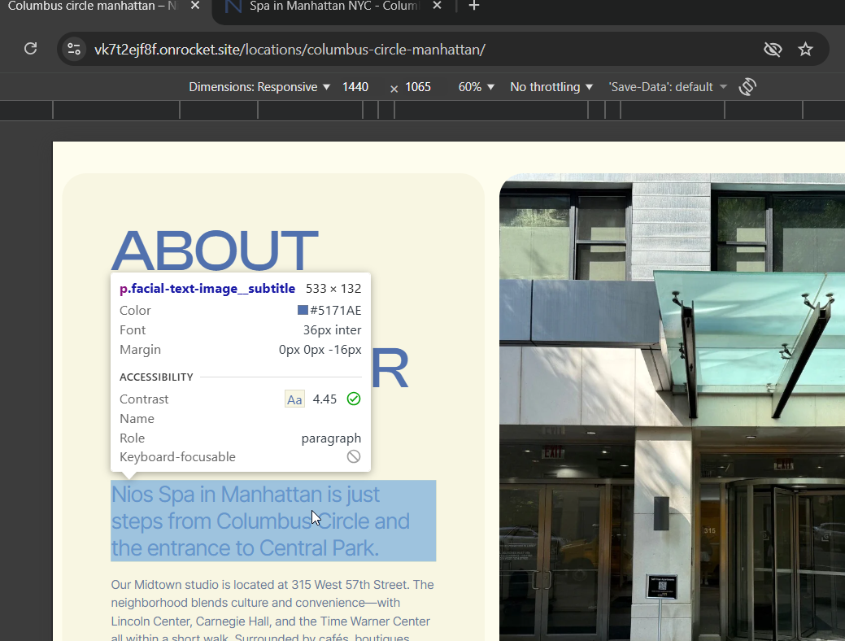Rotate the device viewport orientation
This screenshot has width=845, height=641.
pos(747,87)
